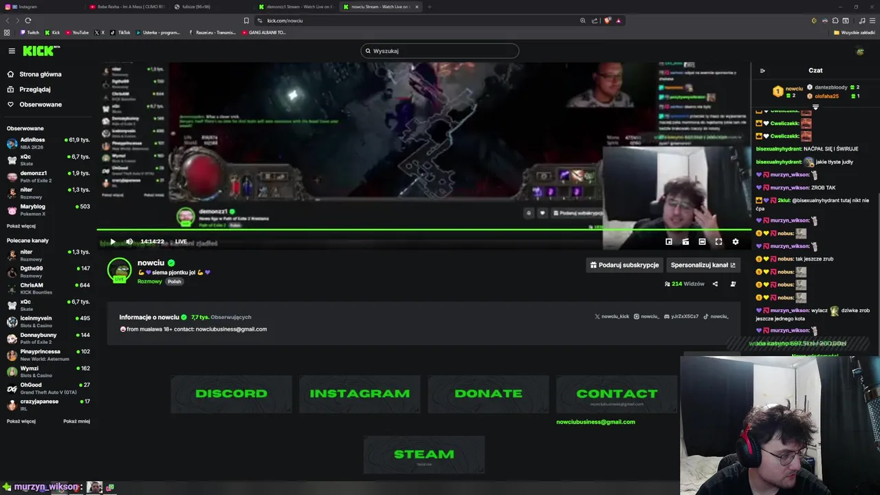Toggle theater mode in the player

702,241
